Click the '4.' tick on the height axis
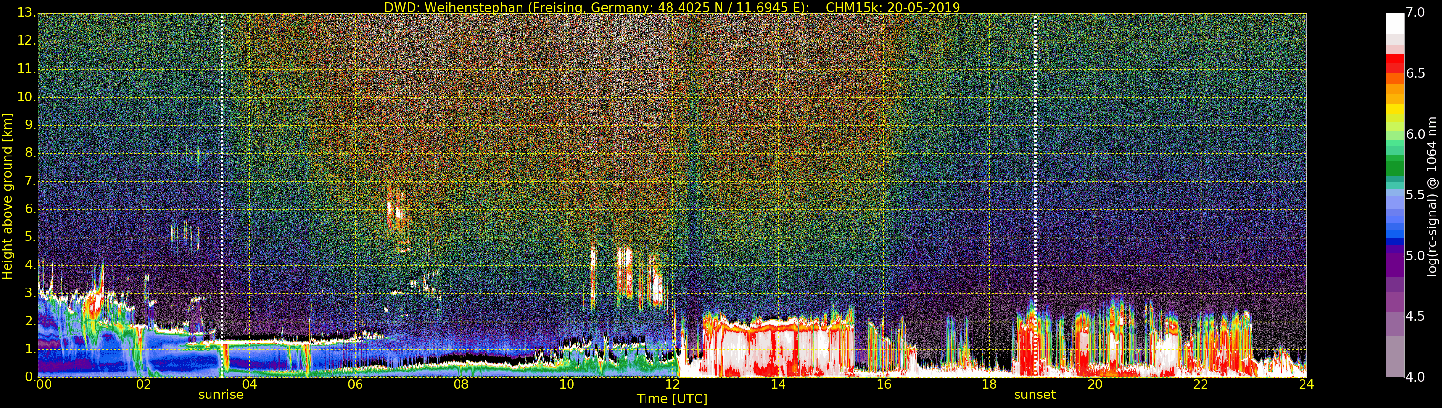Screen dimensions: 1442x408 pyautogui.click(x=29, y=265)
